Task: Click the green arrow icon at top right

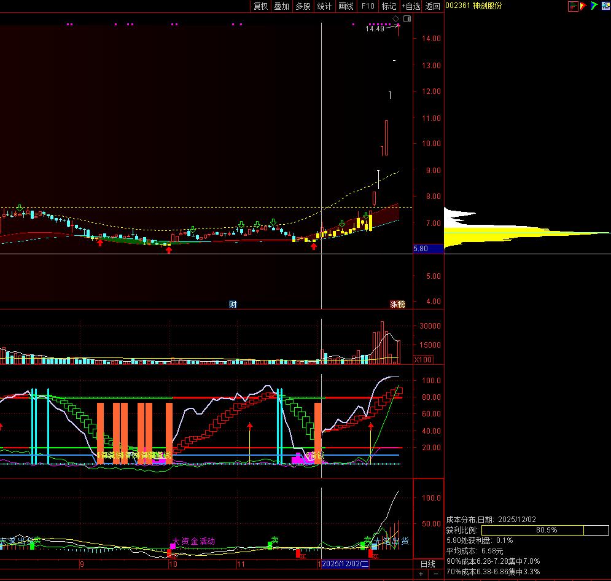Action: point(594,6)
